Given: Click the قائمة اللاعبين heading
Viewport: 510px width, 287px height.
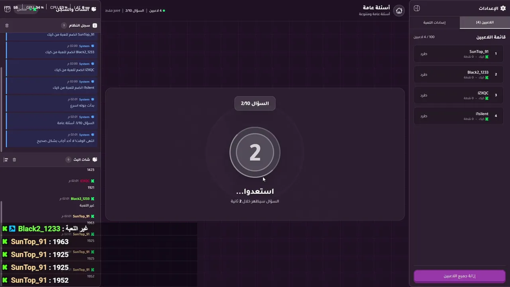Looking at the screenshot, I should coord(491,37).
